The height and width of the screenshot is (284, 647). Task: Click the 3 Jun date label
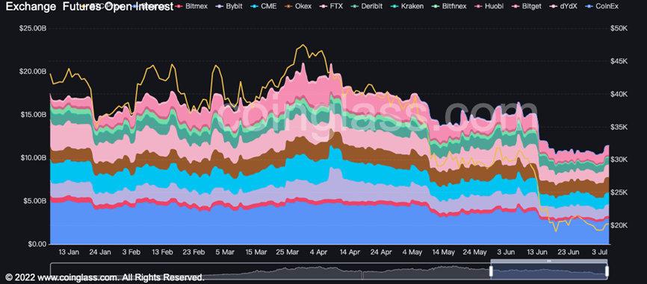505,252
